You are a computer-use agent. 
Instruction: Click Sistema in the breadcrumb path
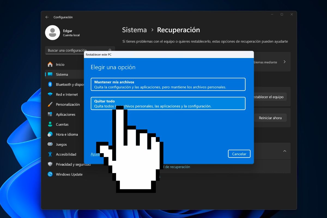[x=134, y=30]
